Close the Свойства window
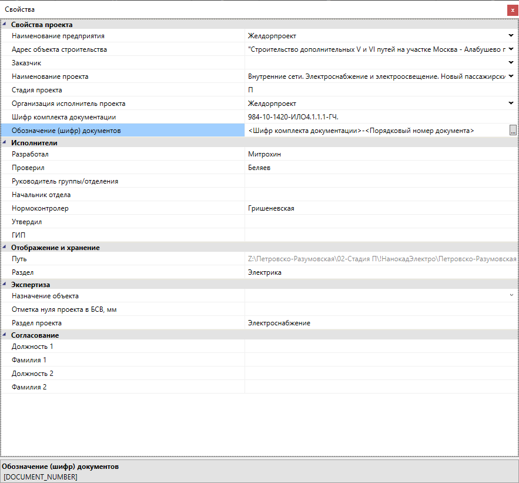This screenshot has width=519, height=483. coord(512,10)
